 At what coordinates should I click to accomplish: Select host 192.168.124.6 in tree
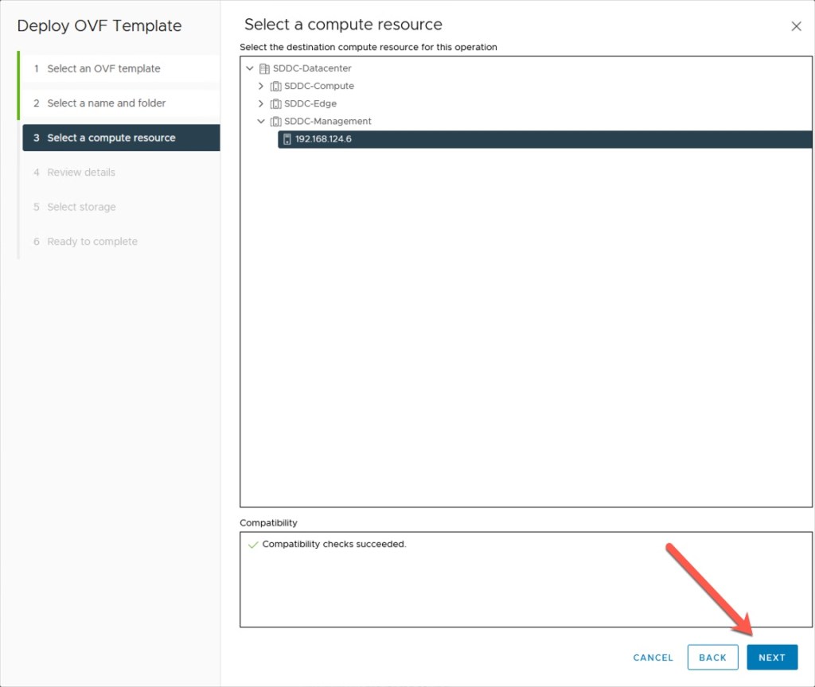[x=323, y=139]
